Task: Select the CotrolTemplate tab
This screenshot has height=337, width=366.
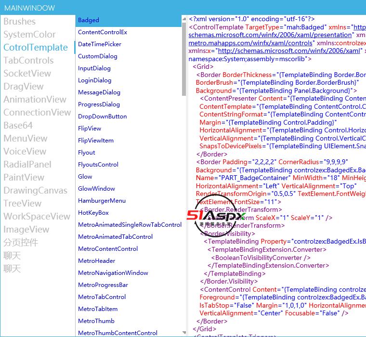Action: (x=36, y=47)
